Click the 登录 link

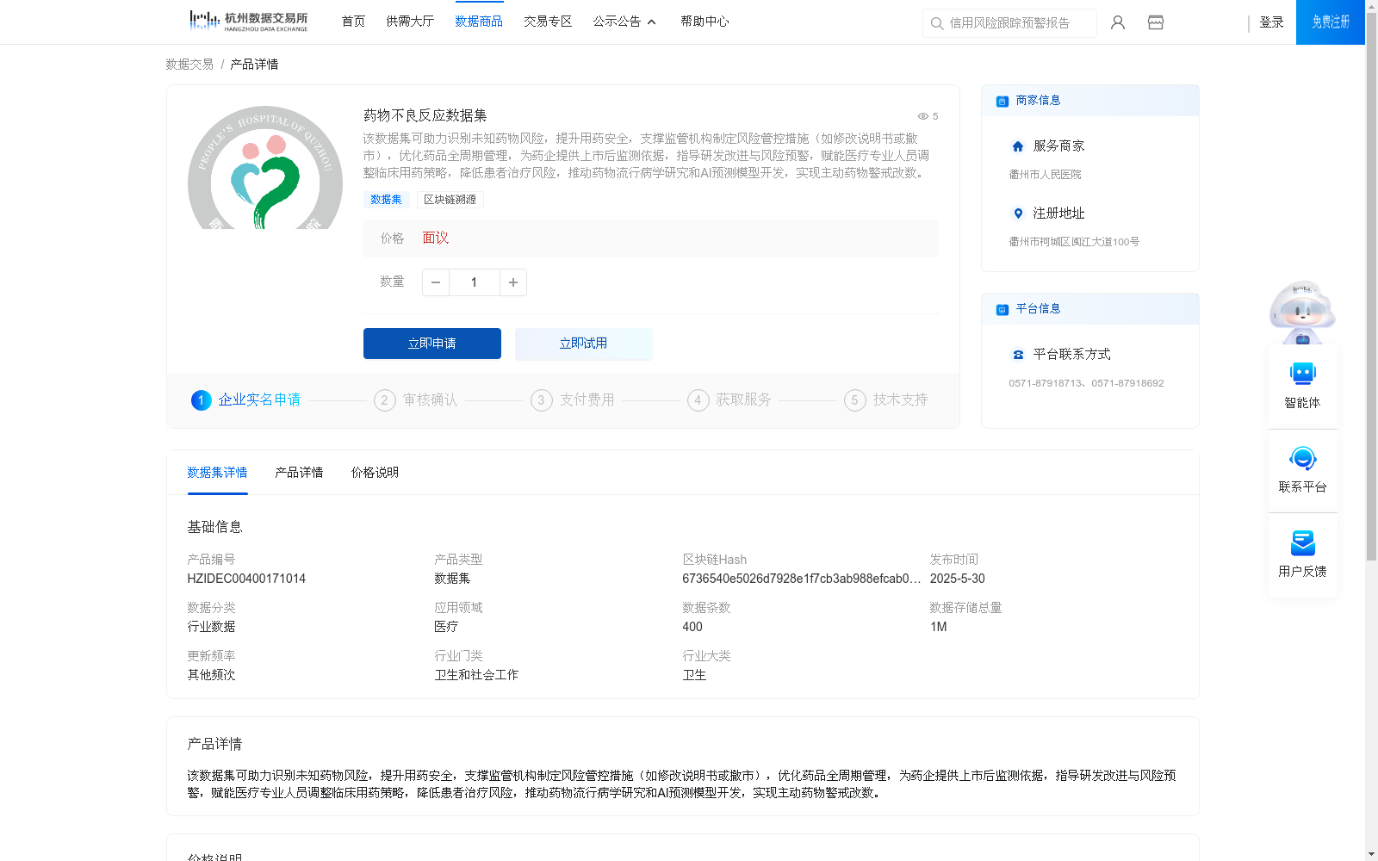click(x=1271, y=22)
